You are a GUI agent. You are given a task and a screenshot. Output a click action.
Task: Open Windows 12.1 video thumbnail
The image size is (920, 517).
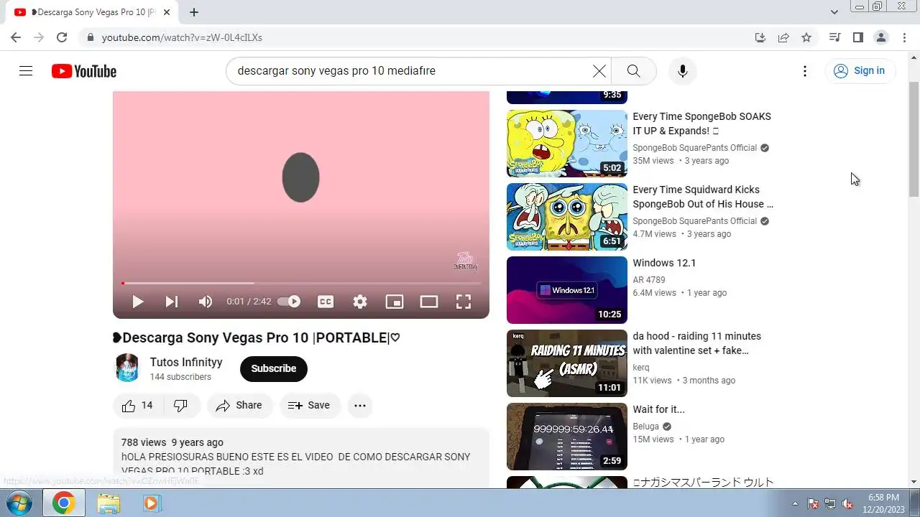coord(567,290)
